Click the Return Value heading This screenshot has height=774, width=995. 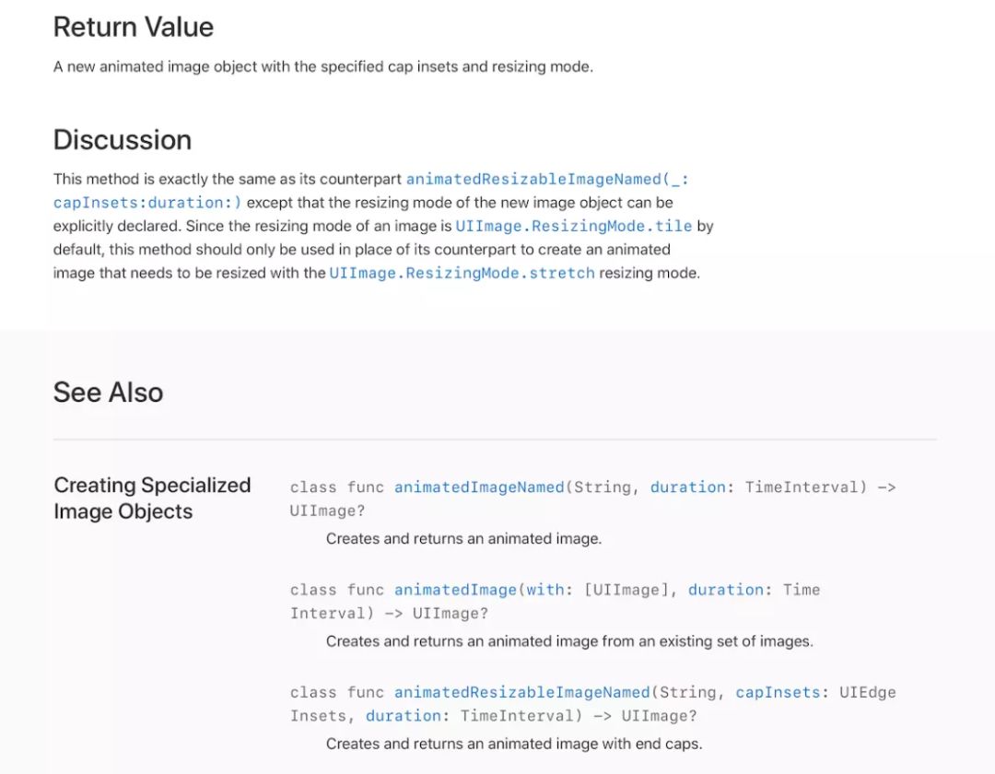pos(134,28)
